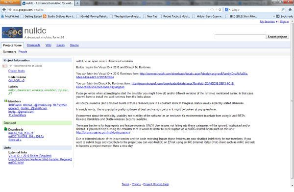
Task: Click the Google +1 recommend button
Action: [5, 66]
